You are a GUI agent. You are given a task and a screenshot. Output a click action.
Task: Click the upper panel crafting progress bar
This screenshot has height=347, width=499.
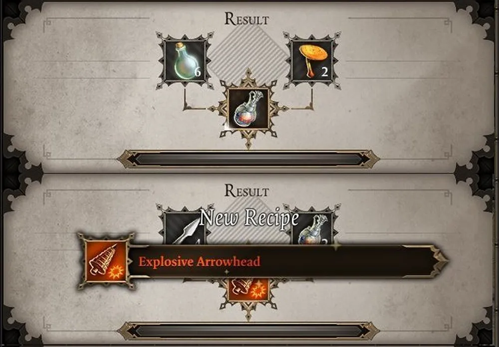248,159
